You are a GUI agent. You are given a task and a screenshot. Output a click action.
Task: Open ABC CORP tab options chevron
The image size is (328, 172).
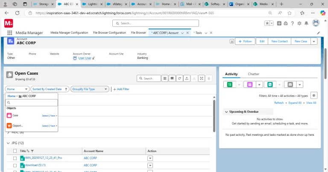click(182, 33)
